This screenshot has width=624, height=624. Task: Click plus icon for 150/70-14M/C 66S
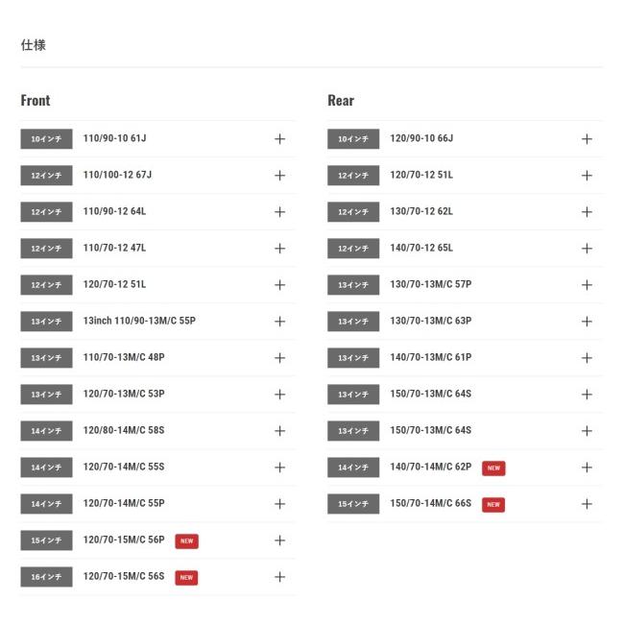(x=587, y=504)
